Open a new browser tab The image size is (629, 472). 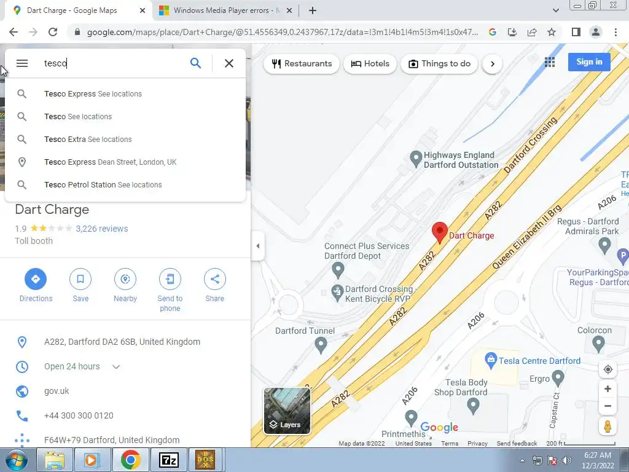[x=313, y=10]
